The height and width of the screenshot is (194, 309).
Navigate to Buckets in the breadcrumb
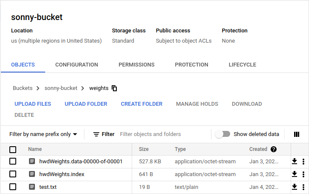click(23, 88)
